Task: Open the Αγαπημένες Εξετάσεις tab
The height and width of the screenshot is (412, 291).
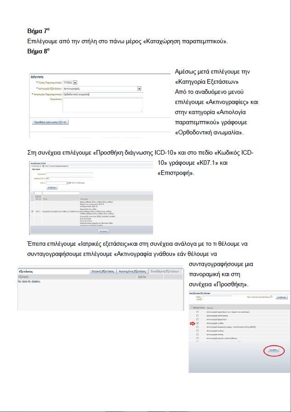Action: click(x=132, y=271)
